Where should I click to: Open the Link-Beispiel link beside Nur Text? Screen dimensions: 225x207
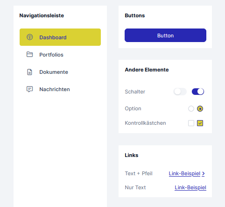(190, 187)
